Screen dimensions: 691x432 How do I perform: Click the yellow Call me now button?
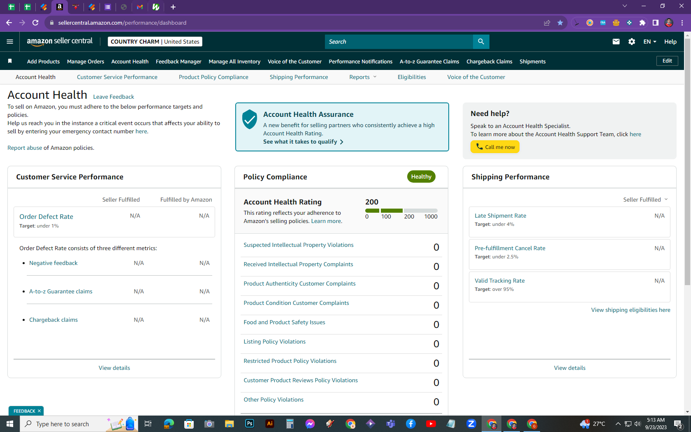pos(495,147)
